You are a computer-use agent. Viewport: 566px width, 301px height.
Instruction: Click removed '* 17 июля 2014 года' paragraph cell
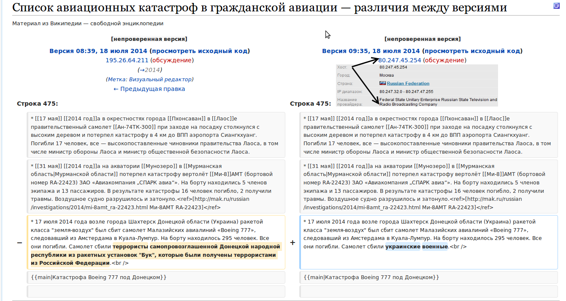(x=156, y=242)
